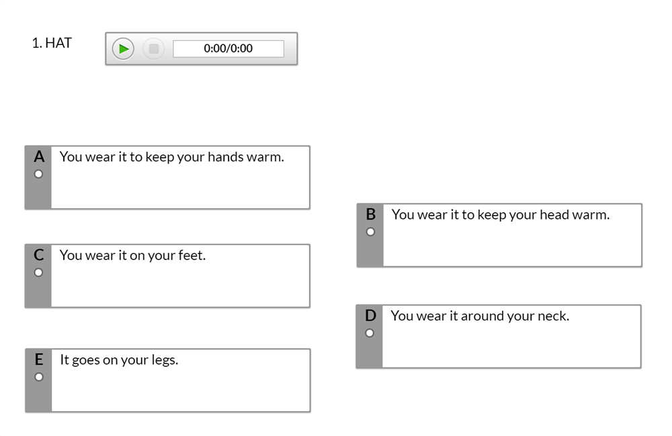Select radio button for option A
Viewport: 672px width, 436px height.
(x=38, y=174)
